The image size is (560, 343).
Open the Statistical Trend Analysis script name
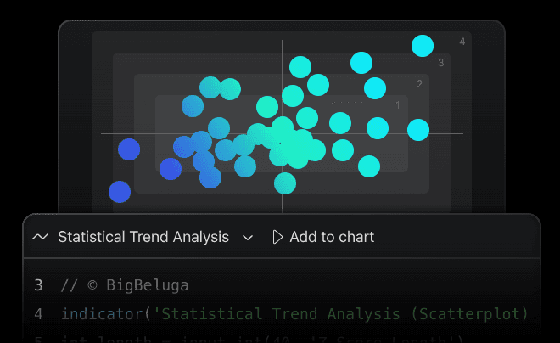[143, 238]
